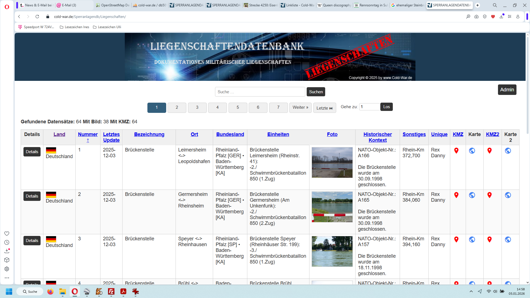This screenshot has height=298, width=530.
Task: Open Germersheim bridge site photo thumbnail
Action: (332, 207)
